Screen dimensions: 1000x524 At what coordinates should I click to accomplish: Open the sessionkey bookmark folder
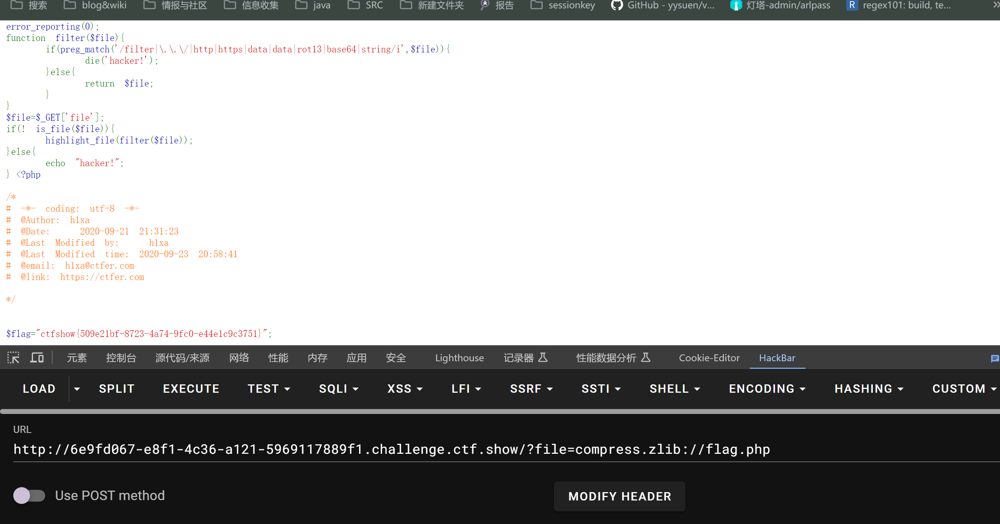click(562, 5)
